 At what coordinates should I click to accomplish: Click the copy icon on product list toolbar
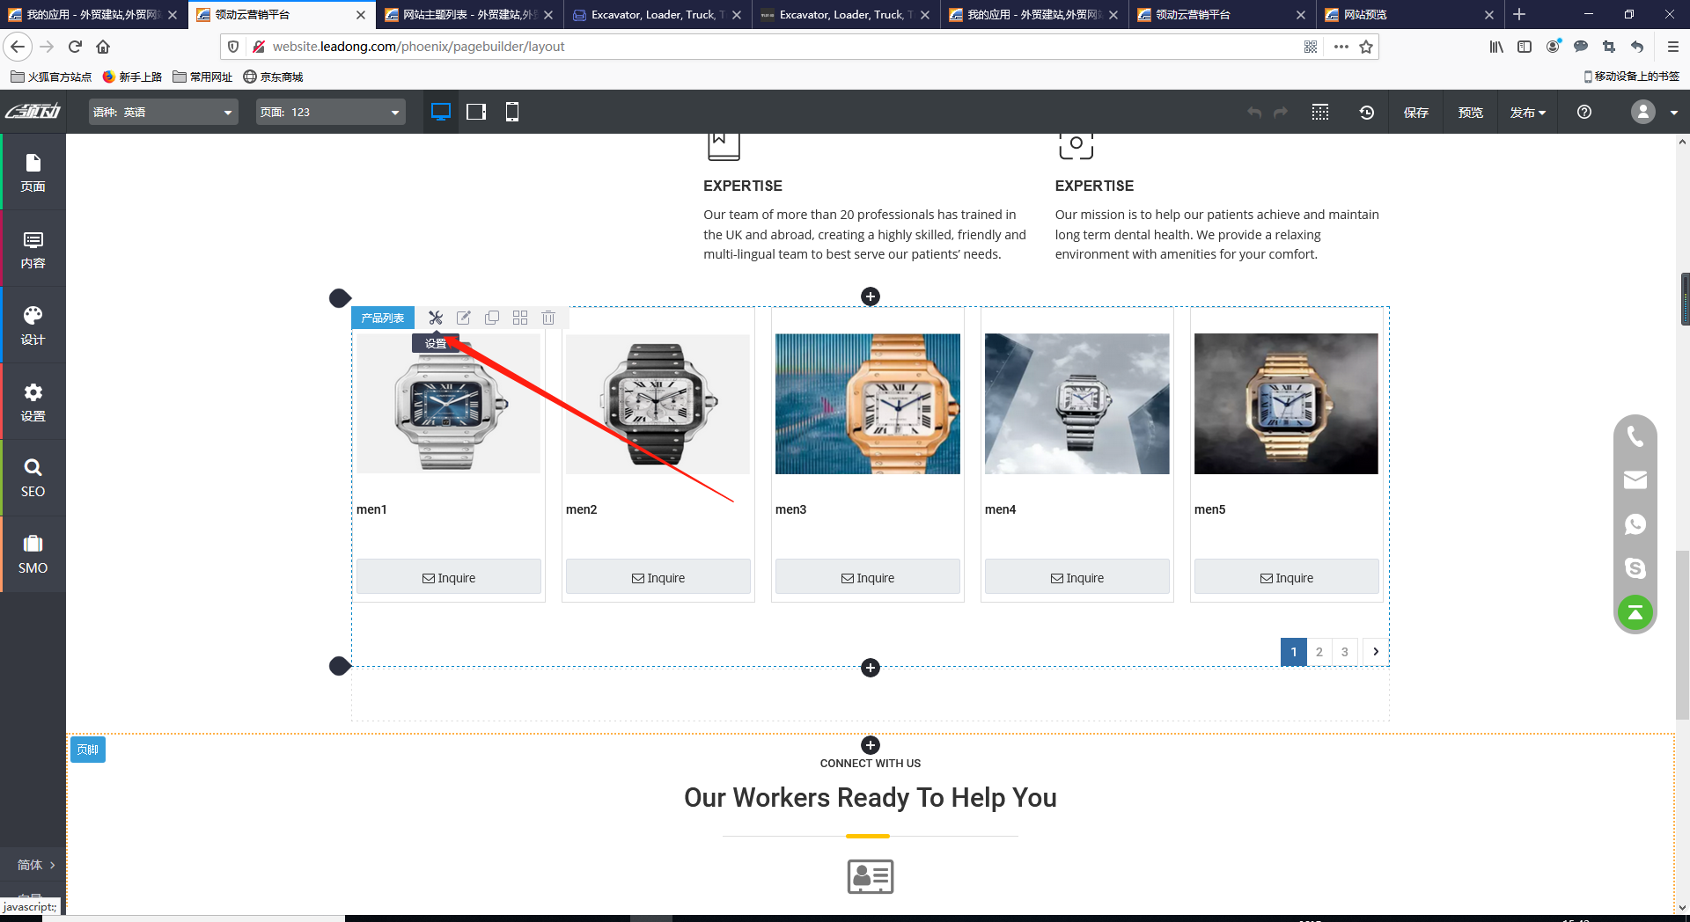(492, 318)
